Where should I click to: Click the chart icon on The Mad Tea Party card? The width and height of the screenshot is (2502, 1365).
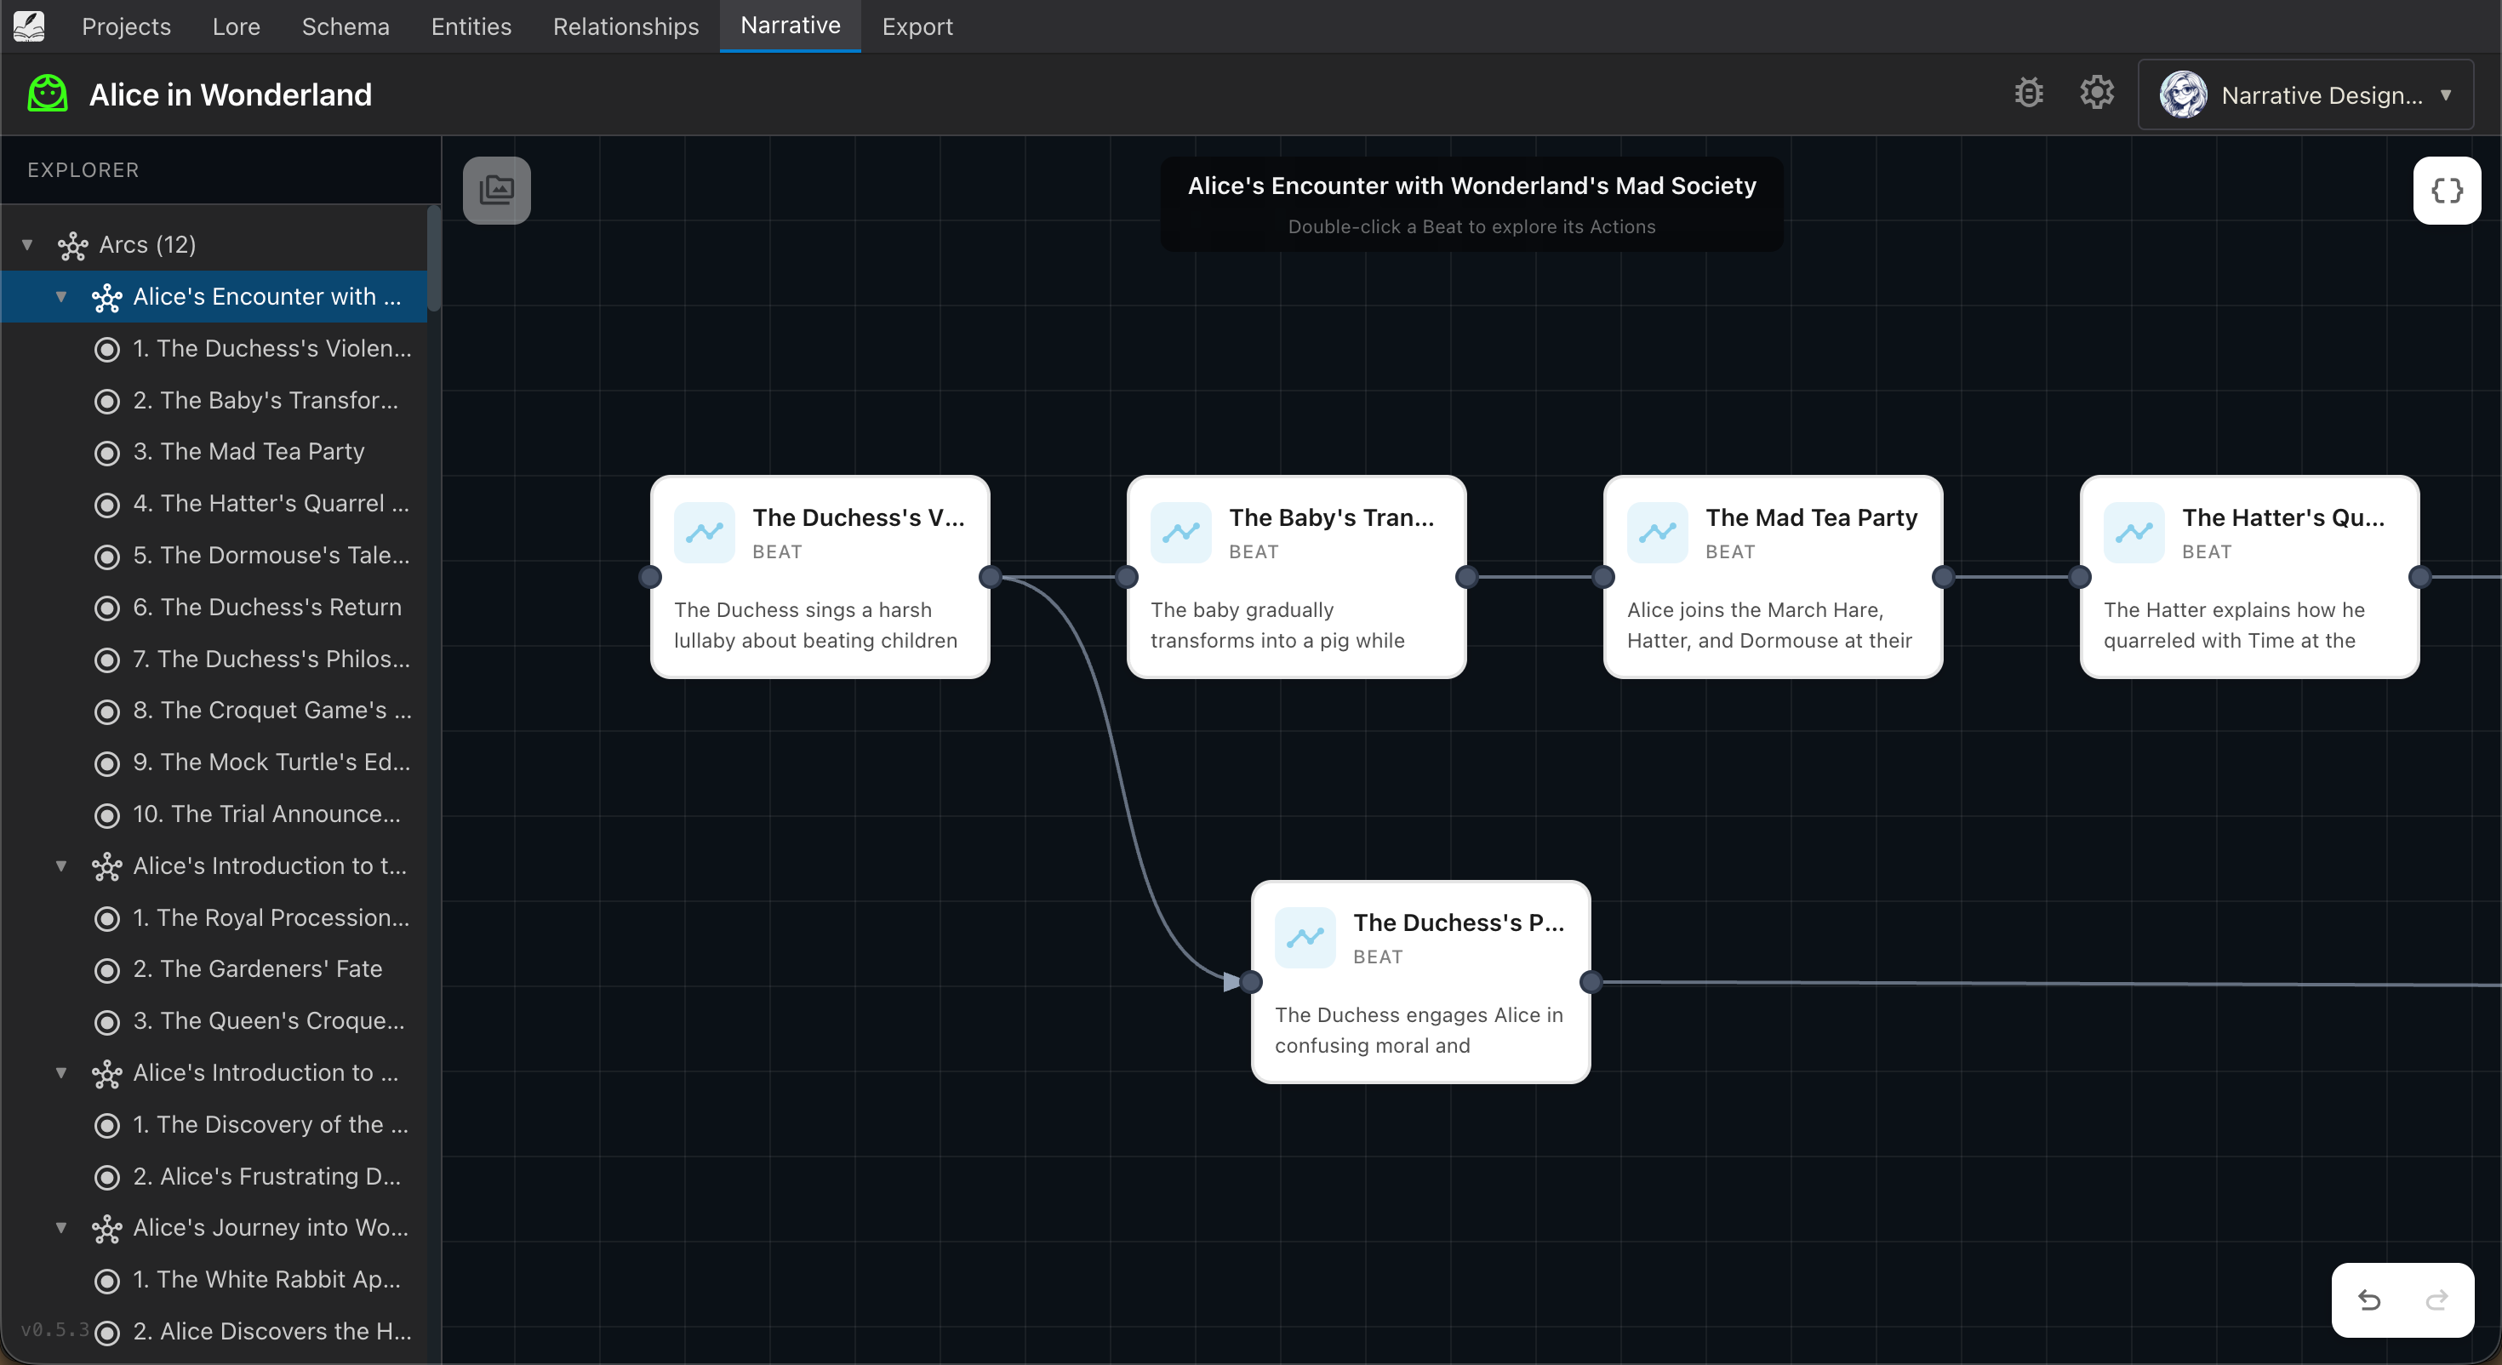point(1658,533)
